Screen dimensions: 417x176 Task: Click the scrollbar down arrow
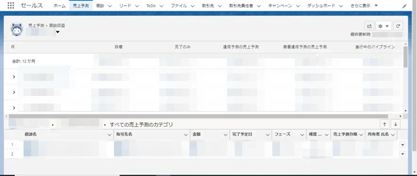pos(405,111)
